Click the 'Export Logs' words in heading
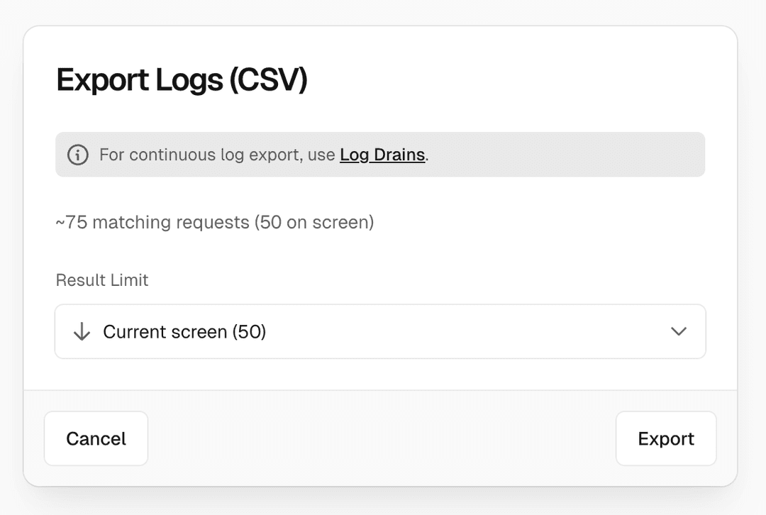The height and width of the screenshot is (515, 766). (138, 80)
